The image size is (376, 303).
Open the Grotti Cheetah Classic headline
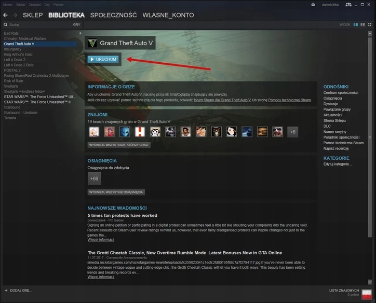[185, 253]
